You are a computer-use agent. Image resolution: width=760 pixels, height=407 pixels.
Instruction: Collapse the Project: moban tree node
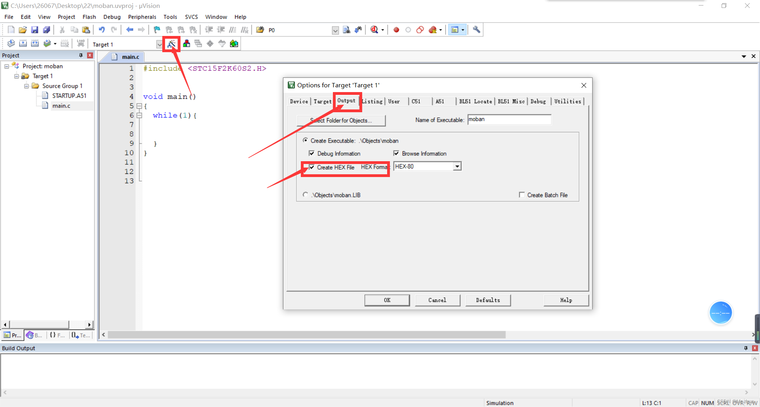coord(7,66)
